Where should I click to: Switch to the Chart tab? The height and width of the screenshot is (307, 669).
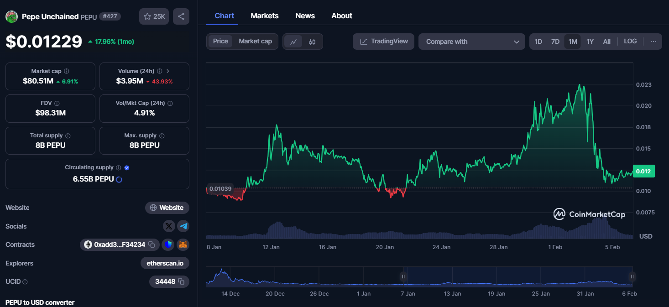225,16
